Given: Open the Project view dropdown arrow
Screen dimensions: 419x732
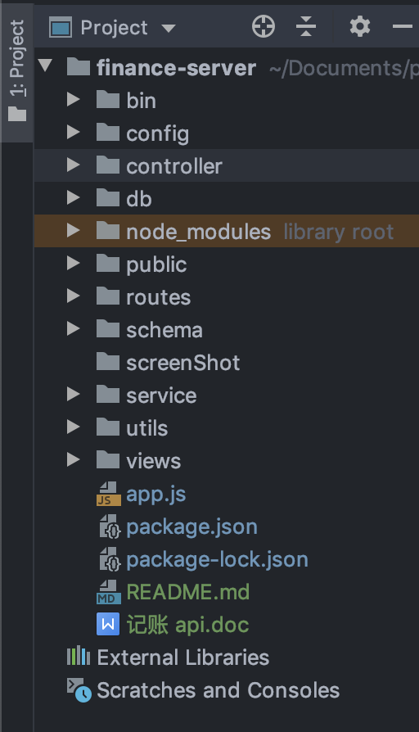Looking at the screenshot, I should pos(169,28).
